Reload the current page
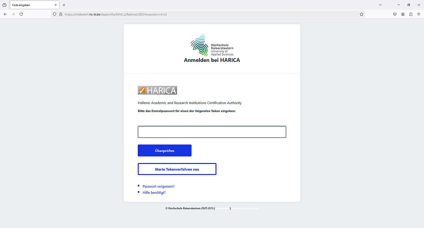This screenshot has height=228, width=424. click(21, 14)
